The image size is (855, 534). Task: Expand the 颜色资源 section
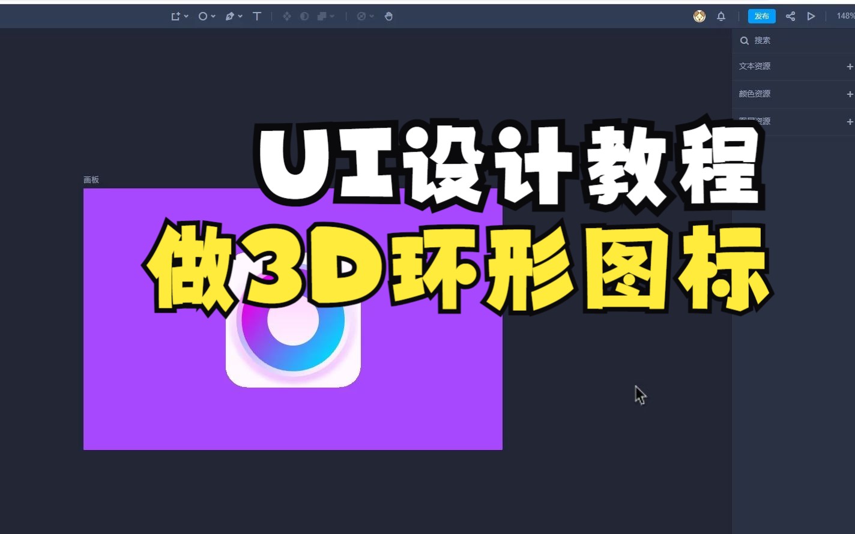(x=850, y=94)
